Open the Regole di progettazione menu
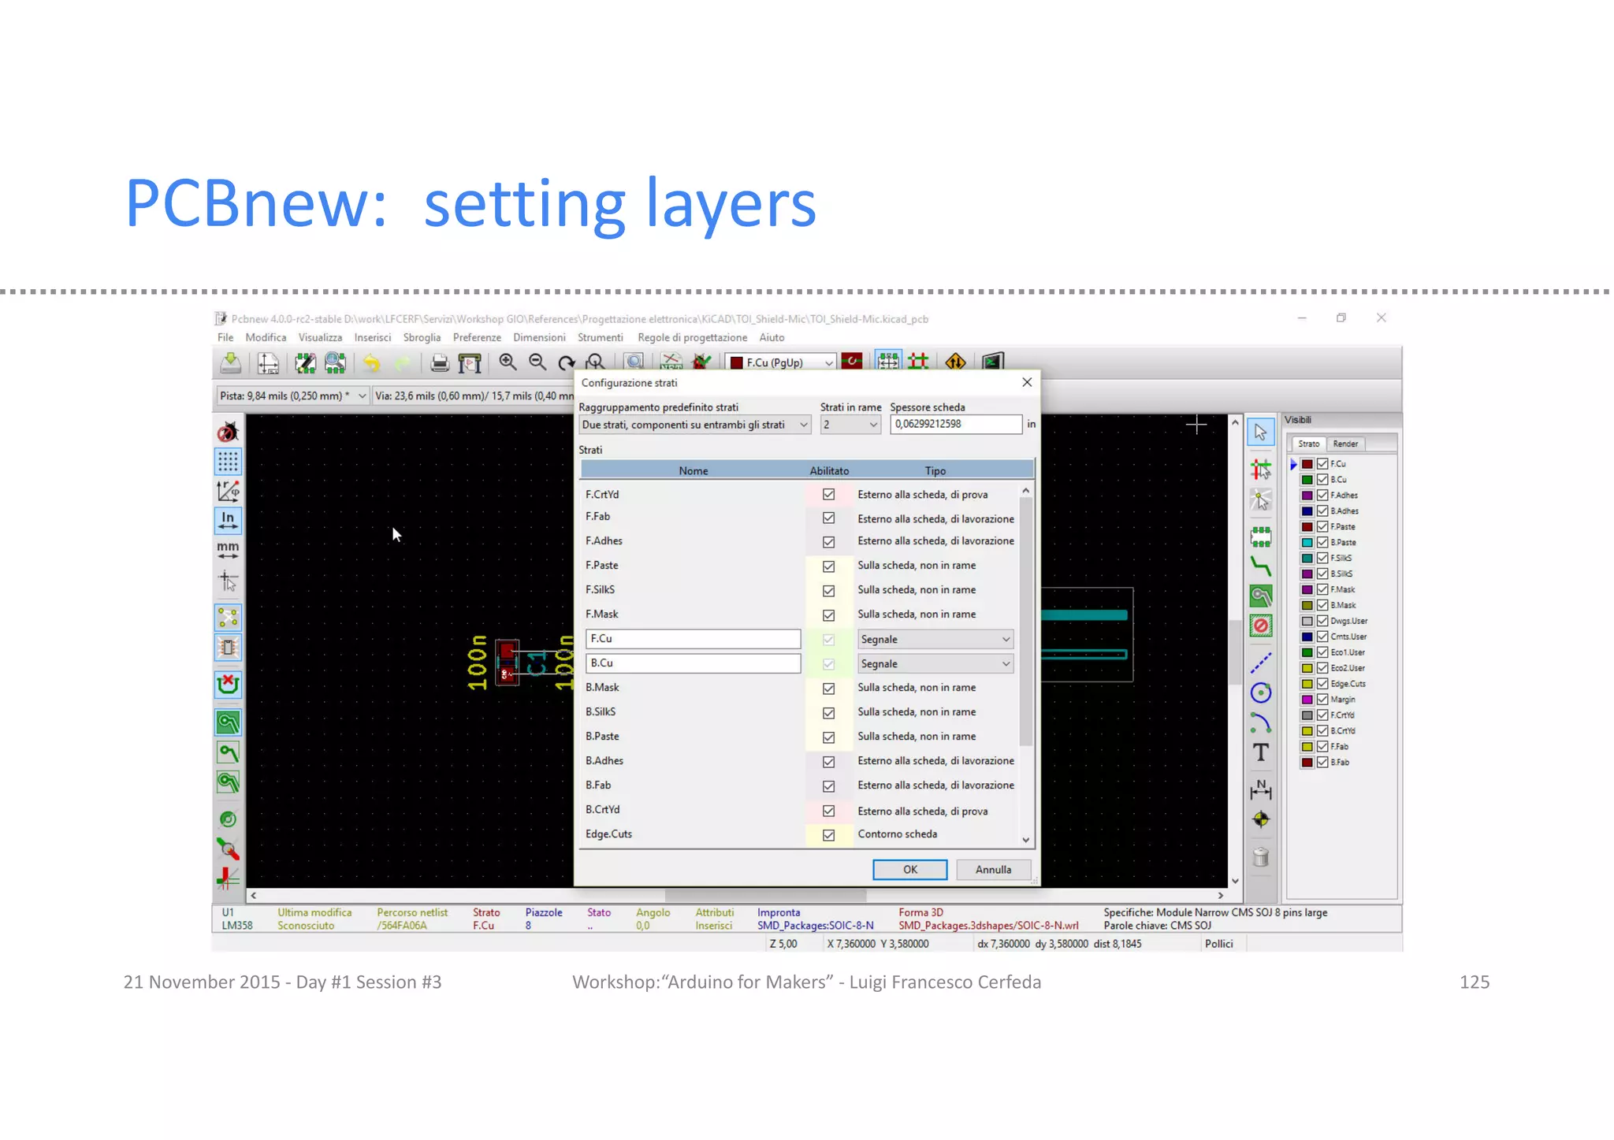The width and height of the screenshot is (1614, 1140). click(x=692, y=337)
